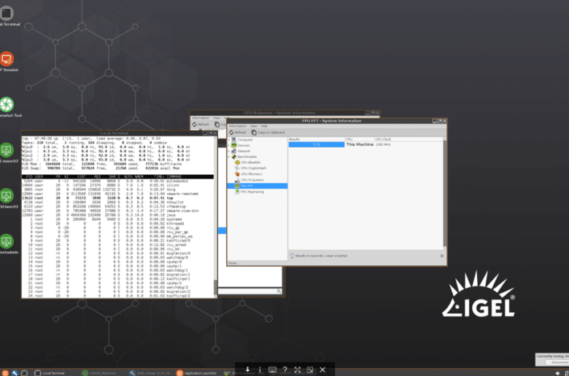Click the vmware-remotemk process row
Screen dimensions: 569x376
(x=117, y=194)
